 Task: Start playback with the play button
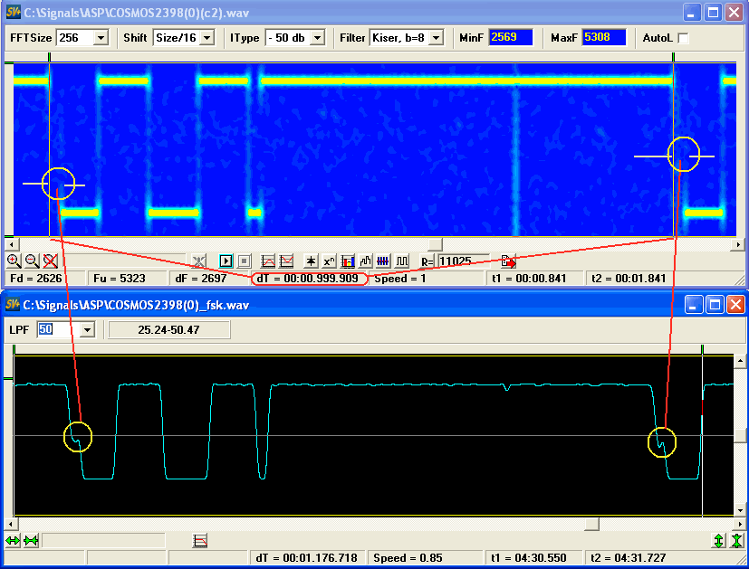tap(226, 261)
